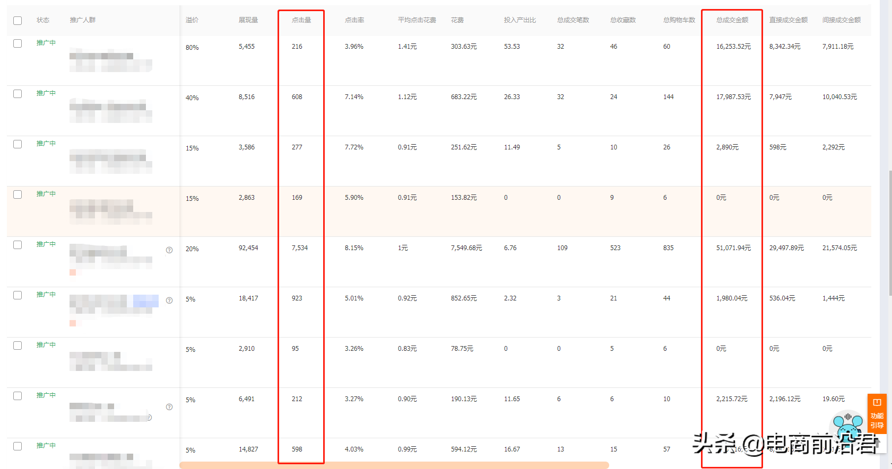
Task: Click the 总成交笔数 column header
Action: [x=573, y=20]
